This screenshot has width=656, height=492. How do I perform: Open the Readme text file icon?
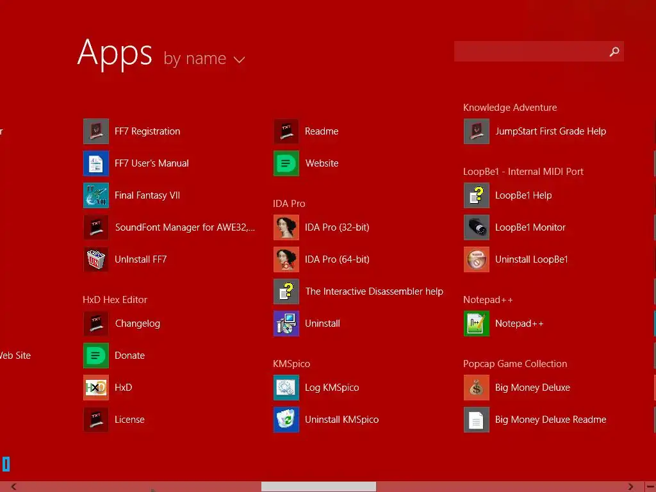(286, 131)
